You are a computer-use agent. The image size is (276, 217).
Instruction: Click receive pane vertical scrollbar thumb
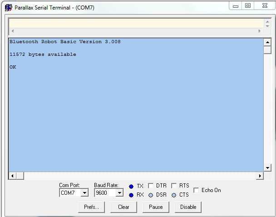(267, 50)
